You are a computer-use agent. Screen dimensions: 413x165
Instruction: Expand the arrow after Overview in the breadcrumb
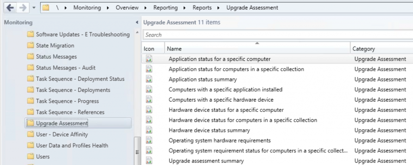[x=146, y=8]
